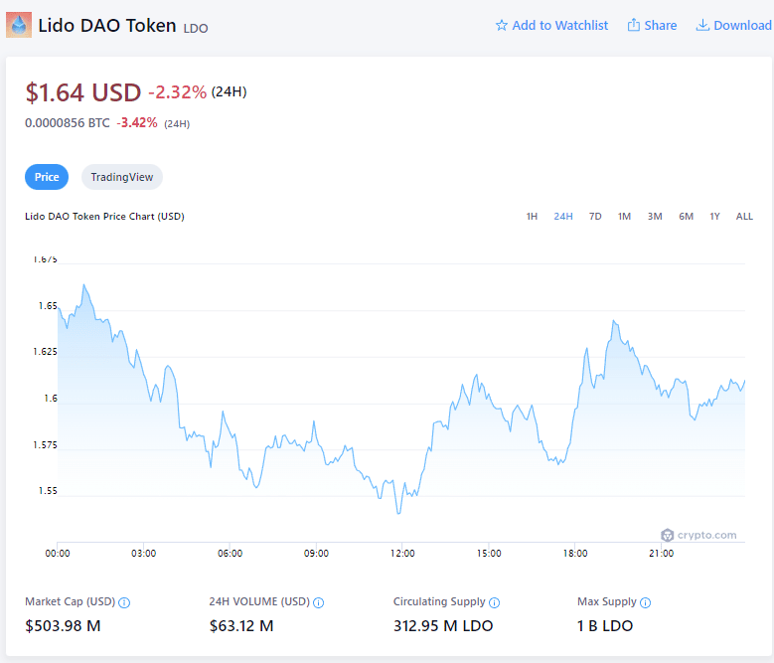Click the LDO ticker symbol in header

196,28
